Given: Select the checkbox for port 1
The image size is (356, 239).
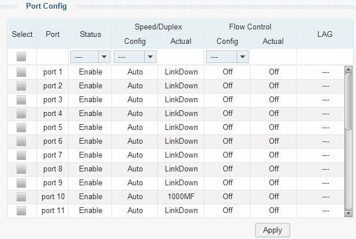Looking at the screenshot, I should pos(21,72).
